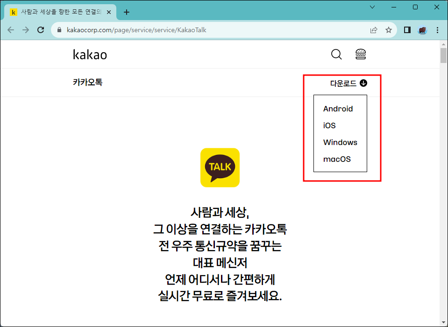Click the site security padlock icon
448x327 pixels.
[59, 29]
